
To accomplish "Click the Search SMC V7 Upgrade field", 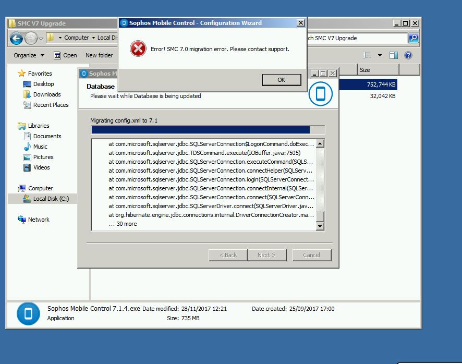I will click(357, 38).
